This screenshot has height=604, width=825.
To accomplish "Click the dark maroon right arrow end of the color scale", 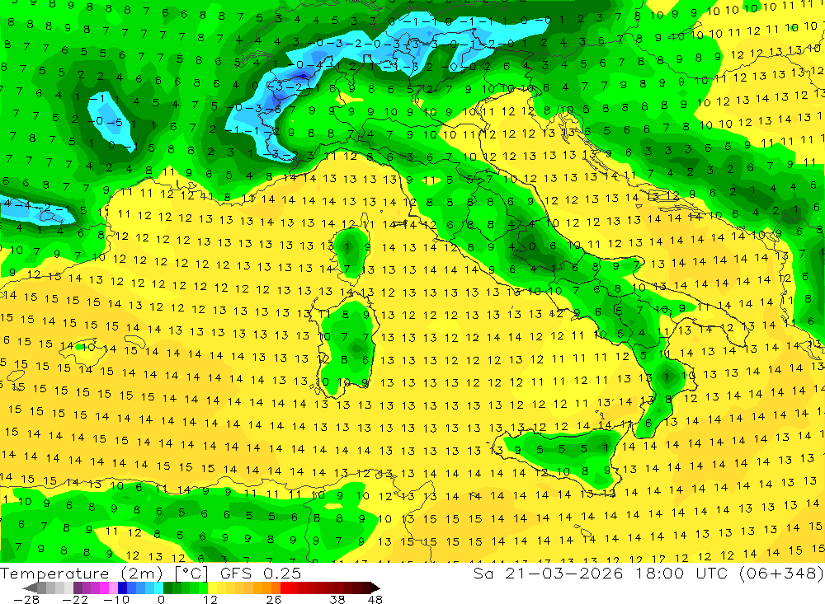I will (x=375, y=588).
